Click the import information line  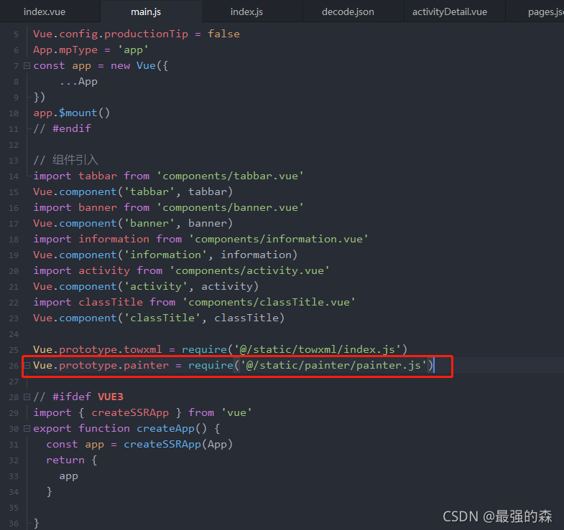(200, 240)
